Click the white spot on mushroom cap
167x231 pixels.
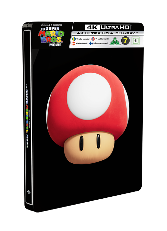click(x=89, y=96)
